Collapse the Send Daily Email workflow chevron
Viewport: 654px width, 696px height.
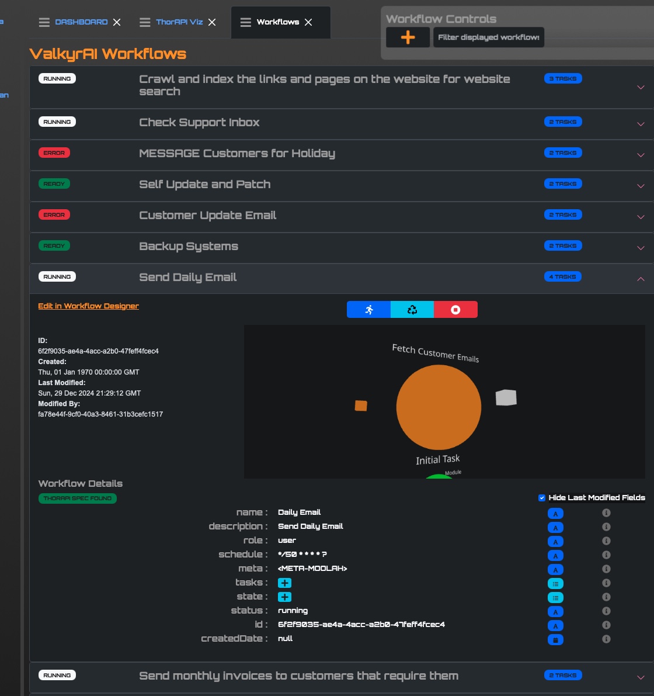(x=641, y=279)
